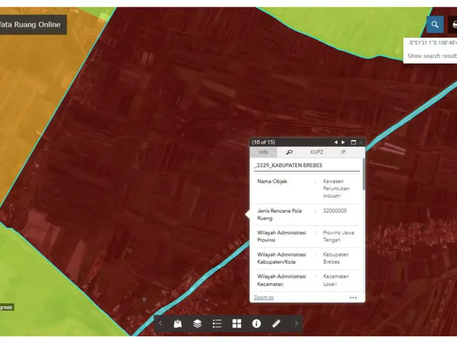The height and width of the screenshot is (343, 457).
Task: Click the Zoom to link
Action: (x=264, y=298)
